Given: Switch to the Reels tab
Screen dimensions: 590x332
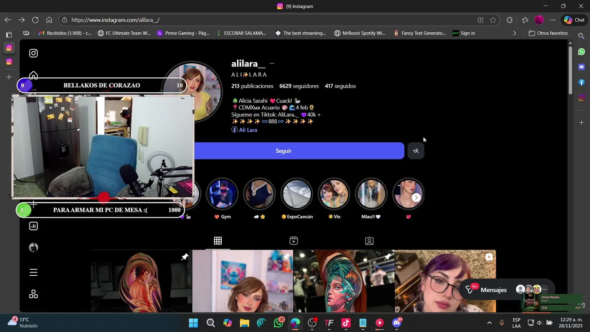Looking at the screenshot, I should [x=294, y=241].
